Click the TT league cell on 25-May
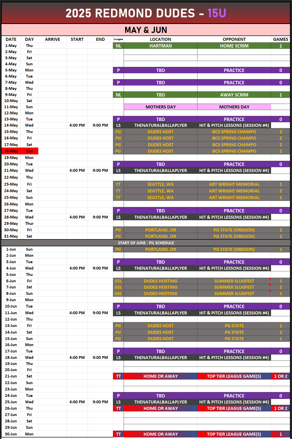292x439 pixels. [118, 198]
